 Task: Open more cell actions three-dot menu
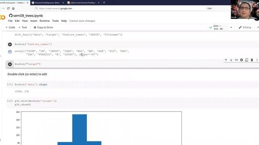click(x=257, y=60)
